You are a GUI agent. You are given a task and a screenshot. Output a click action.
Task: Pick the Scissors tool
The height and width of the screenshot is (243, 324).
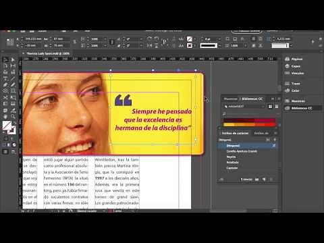[5, 97]
